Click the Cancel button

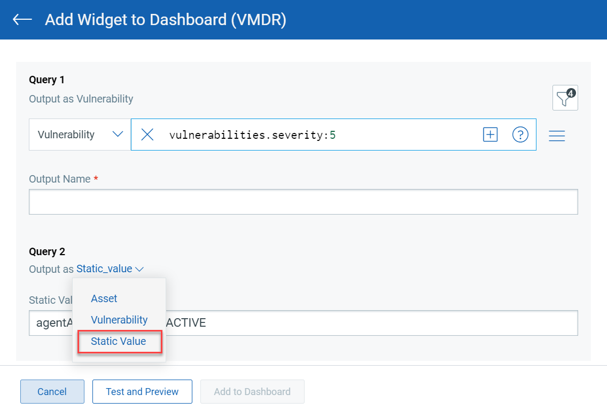click(x=52, y=391)
